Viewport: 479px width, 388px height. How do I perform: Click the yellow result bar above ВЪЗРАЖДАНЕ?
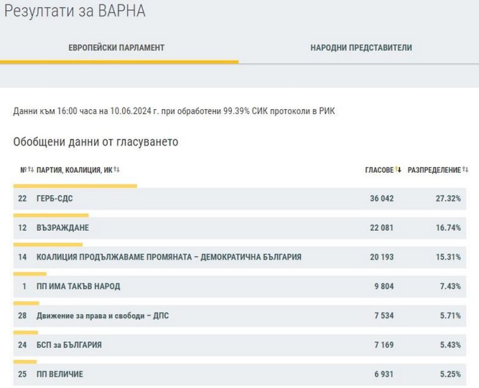coord(51,215)
